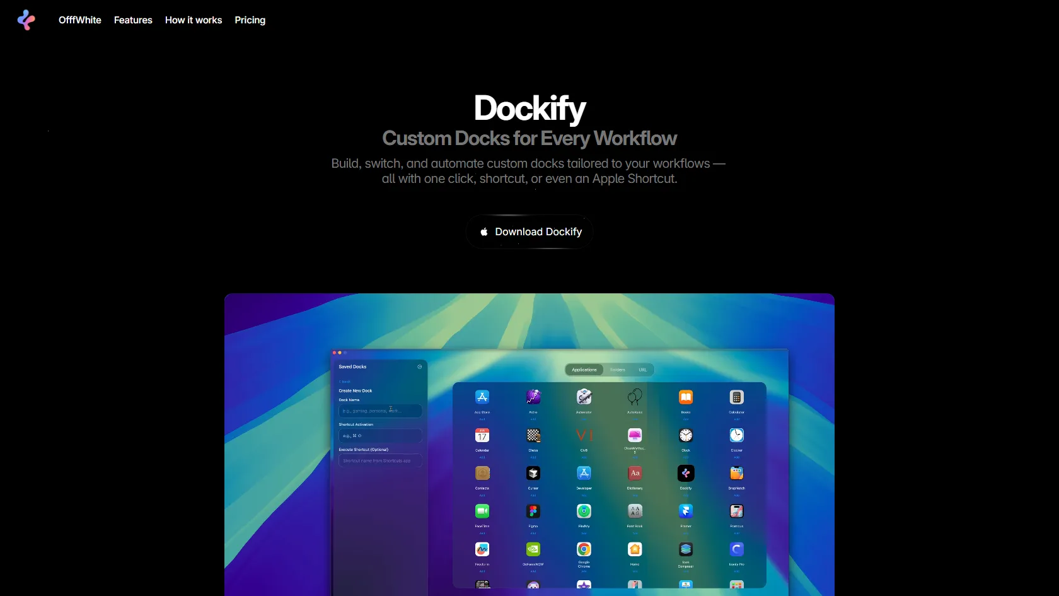Click the history icon in the Saved Docks panel
1059x596 pixels.
[420, 366]
